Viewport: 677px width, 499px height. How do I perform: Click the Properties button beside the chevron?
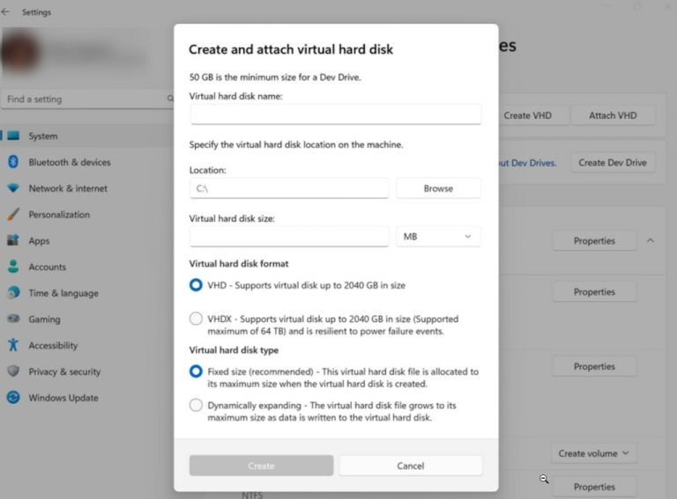click(594, 240)
